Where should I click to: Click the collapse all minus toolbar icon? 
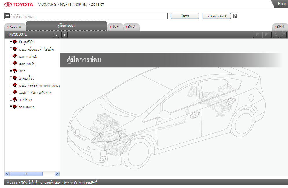coord(266,35)
